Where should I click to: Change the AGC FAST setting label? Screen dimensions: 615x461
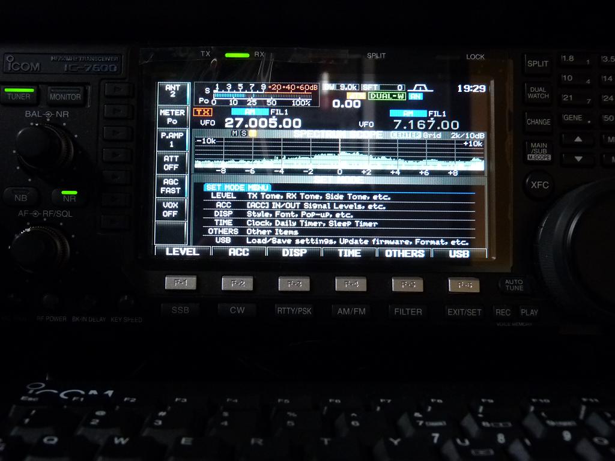[x=171, y=186]
